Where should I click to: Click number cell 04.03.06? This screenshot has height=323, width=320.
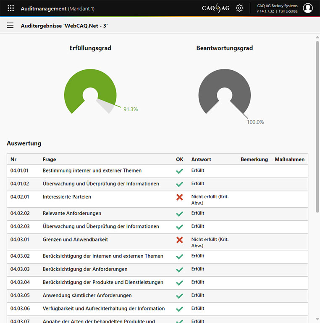click(x=20, y=309)
